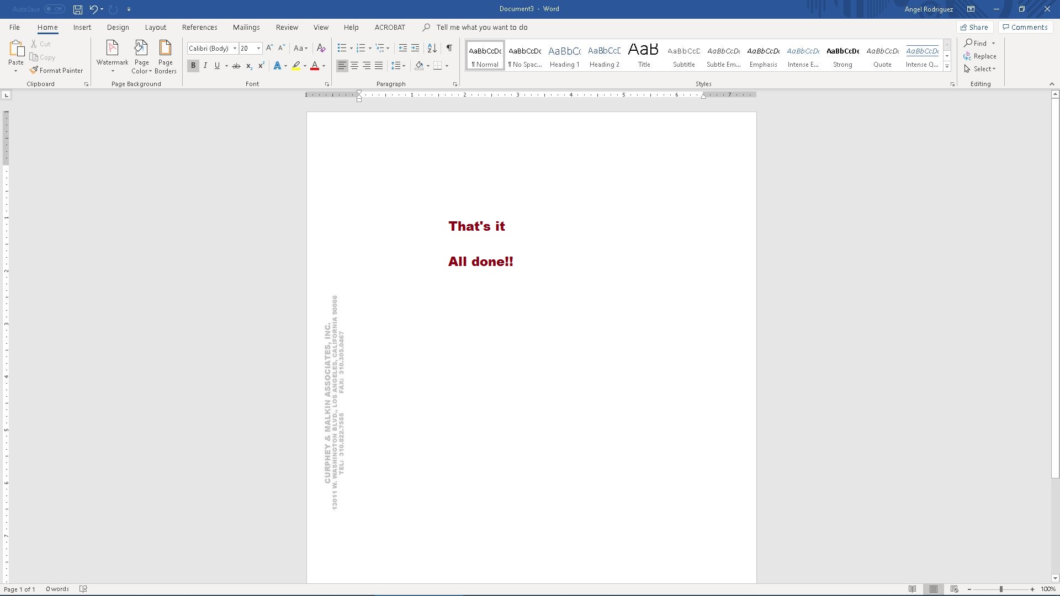Click Increase Indent icon

click(x=415, y=48)
